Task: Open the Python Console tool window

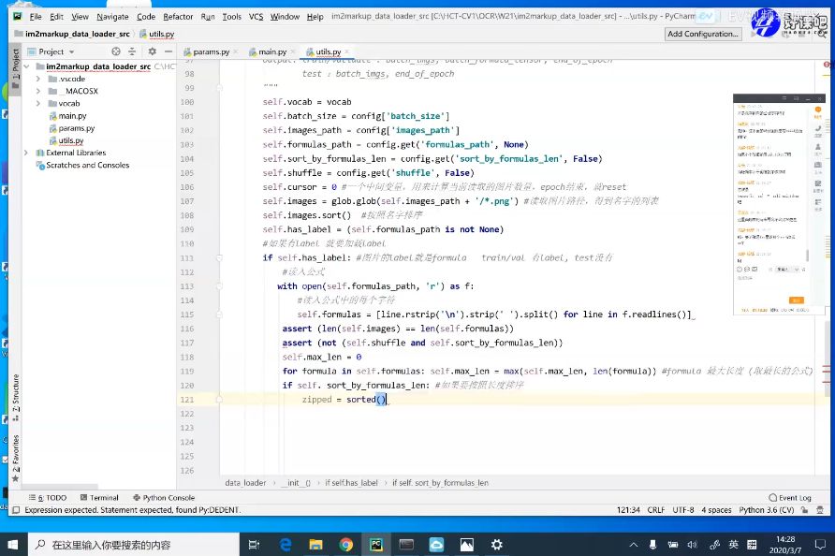Action: 164,497
